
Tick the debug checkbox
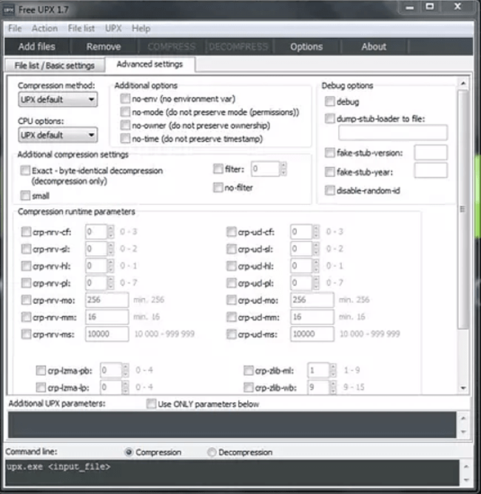coord(329,101)
